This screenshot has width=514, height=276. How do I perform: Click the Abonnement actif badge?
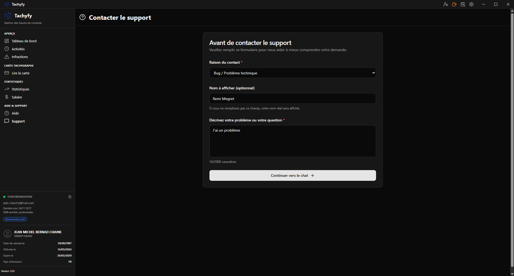coord(15,219)
